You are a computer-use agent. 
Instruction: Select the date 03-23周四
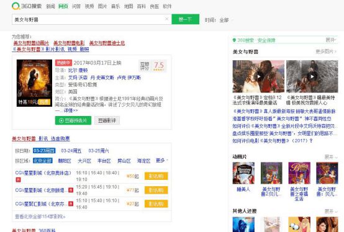[44, 151]
